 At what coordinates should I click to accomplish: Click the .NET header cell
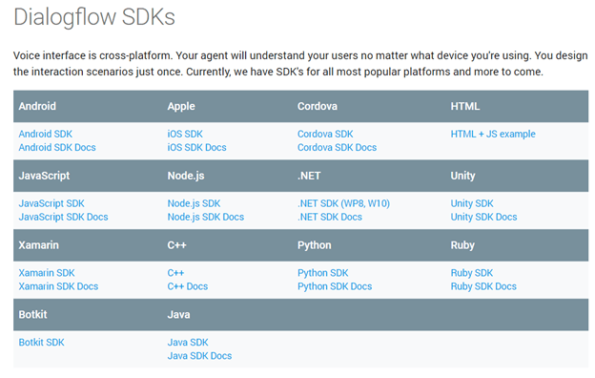click(309, 176)
